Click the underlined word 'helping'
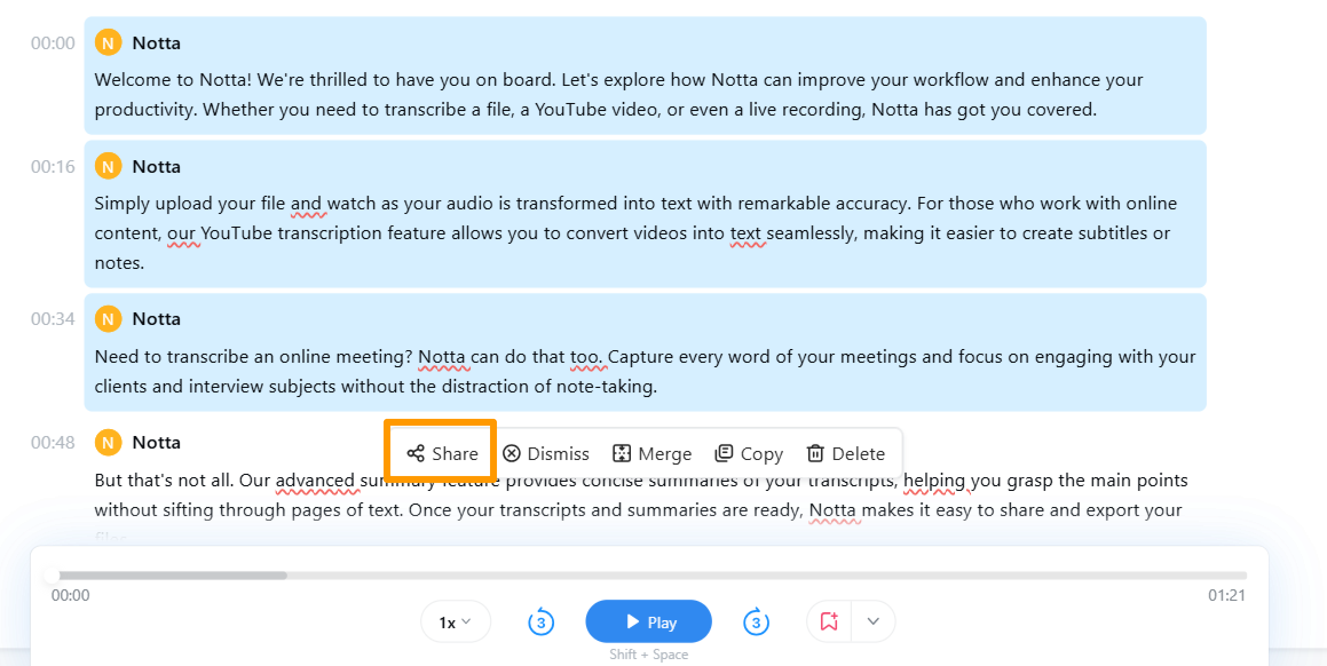The height and width of the screenshot is (666, 1327). [934, 480]
